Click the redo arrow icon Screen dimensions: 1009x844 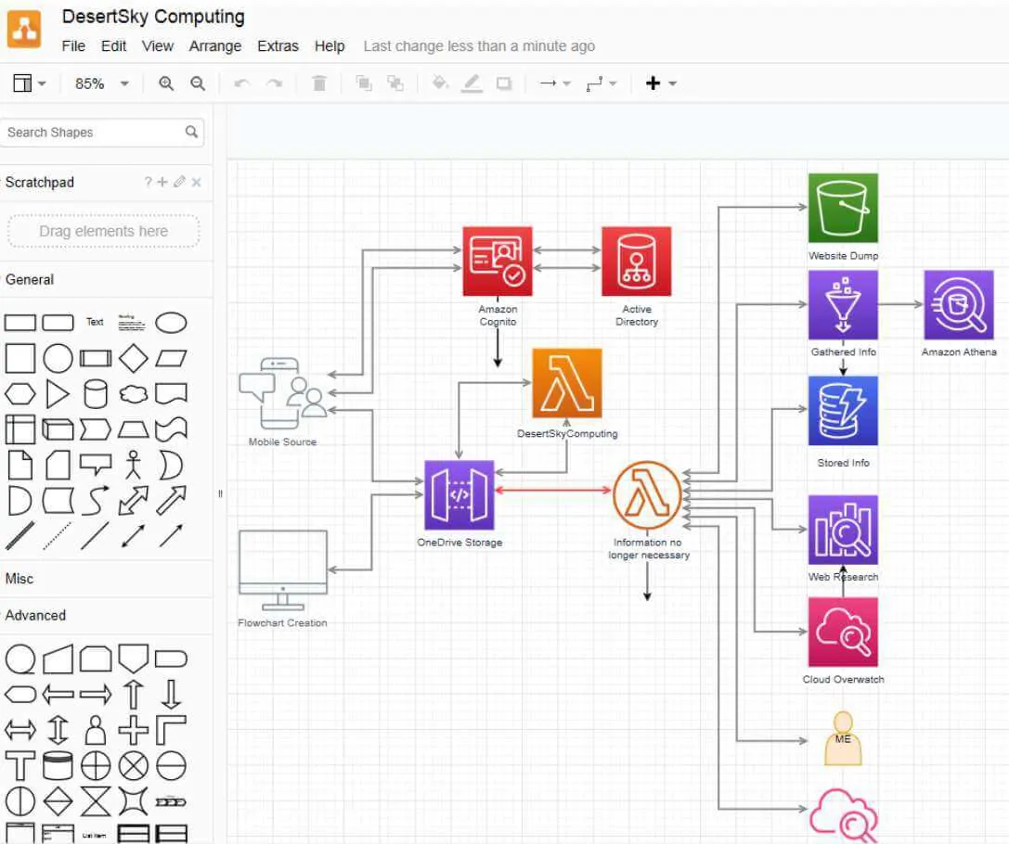pyautogui.click(x=275, y=83)
